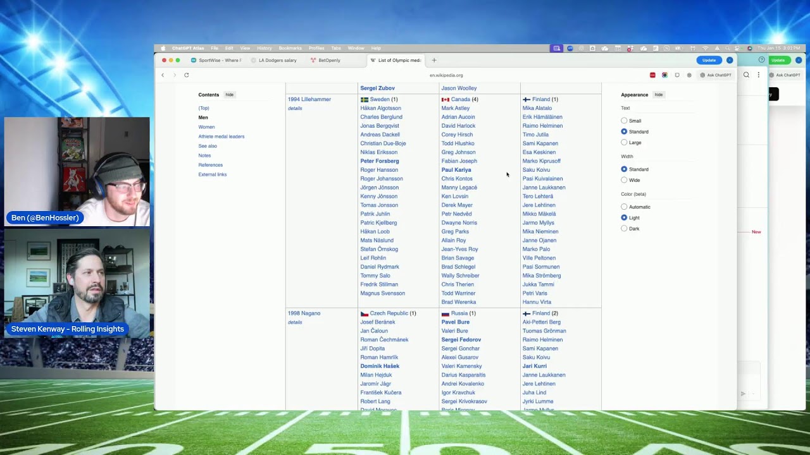Screen dimensions: 810x455
Task: Select Large text size
Action: pyautogui.click(x=624, y=143)
